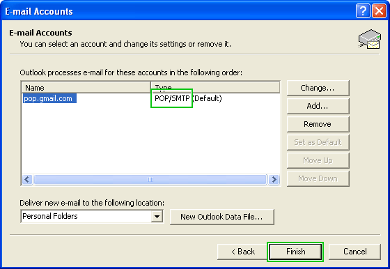This screenshot has height=269, width=390.
Task: Click the Personal Folders combo box field
Action: point(92,217)
